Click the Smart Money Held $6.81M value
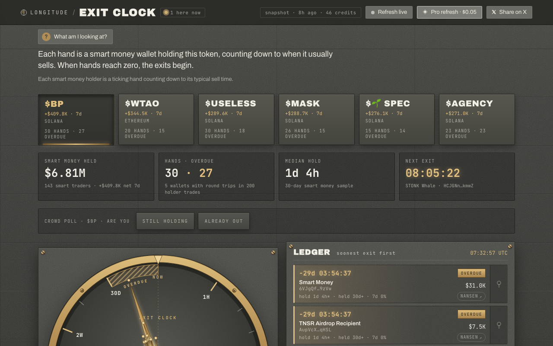Screen dimensions: 553x346 click(x=65, y=173)
